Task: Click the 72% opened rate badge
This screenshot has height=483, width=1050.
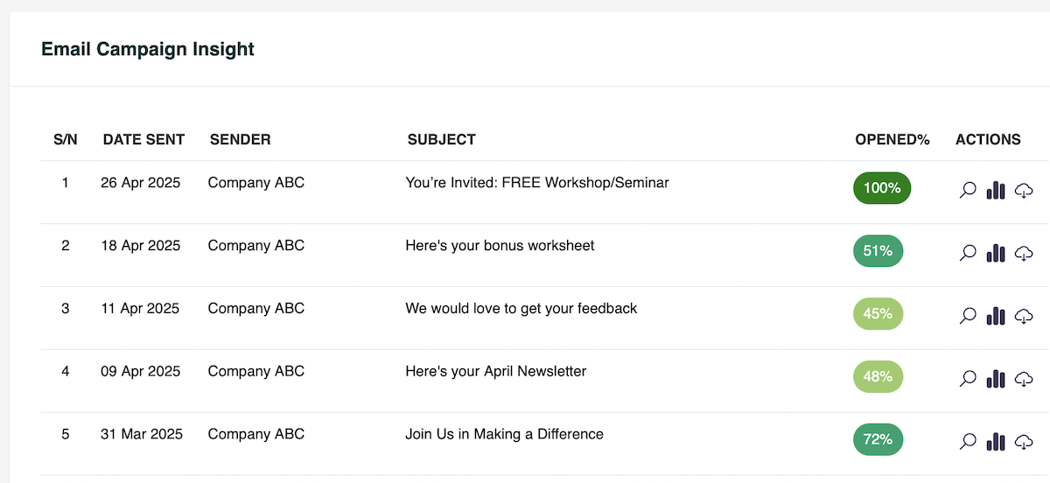Action: point(878,440)
